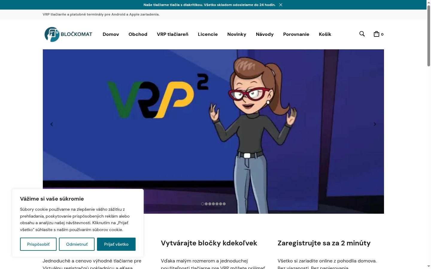The image size is (431, 269).
Task: Open the site search icon
Action: (x=362, y=34)
